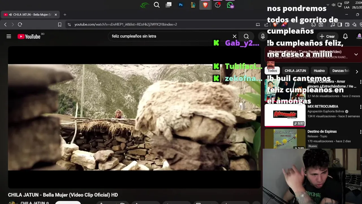
Task: Go to the YouTube home logo
Action: (x=29, y=37)
